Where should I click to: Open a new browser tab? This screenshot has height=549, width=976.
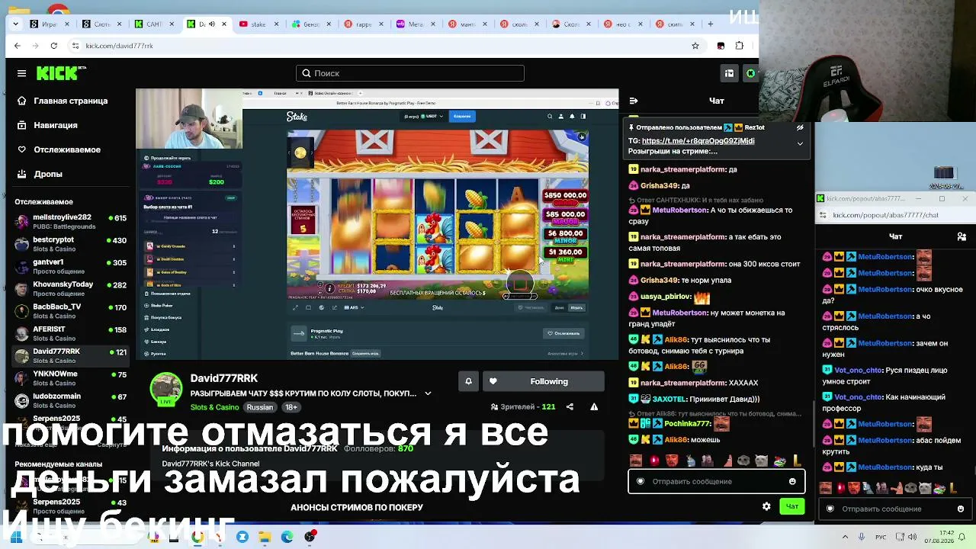(x=710, y=24)
